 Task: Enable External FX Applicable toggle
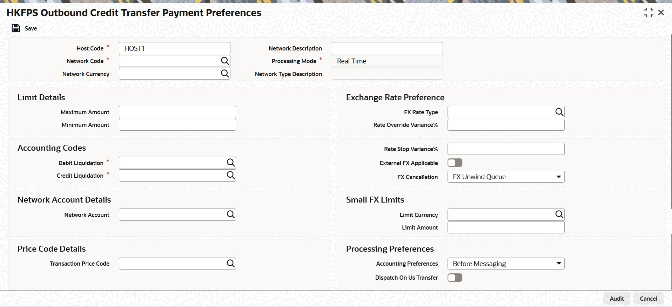tap(455, 163)
